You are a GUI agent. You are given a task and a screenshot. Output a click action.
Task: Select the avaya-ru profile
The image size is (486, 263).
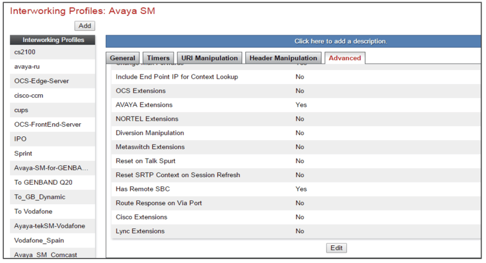52,66
